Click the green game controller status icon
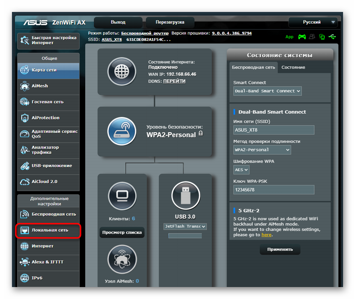This screenshot has height=299, width=355. pos(302,37)
